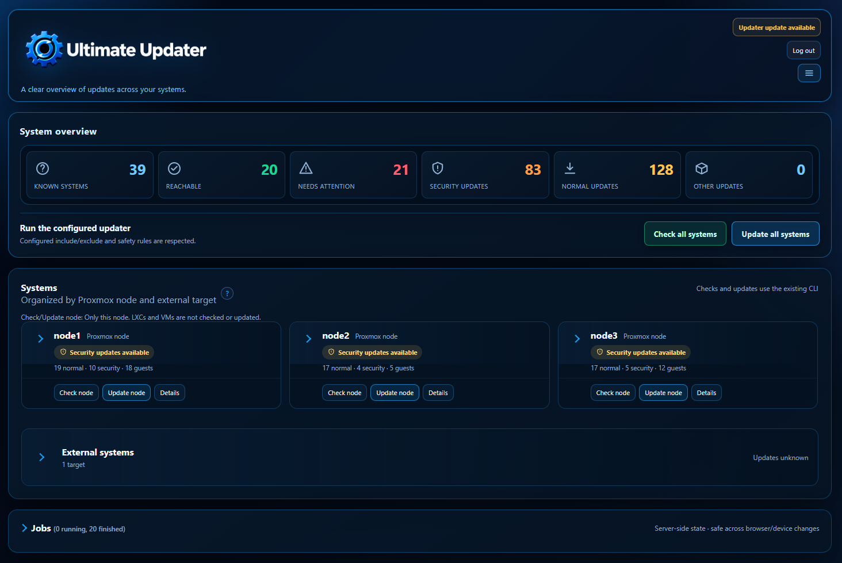The image size is (842, 563).
Task: Click "19 normal · 10 security · 18 guests" text
Action: pos(104,368)
